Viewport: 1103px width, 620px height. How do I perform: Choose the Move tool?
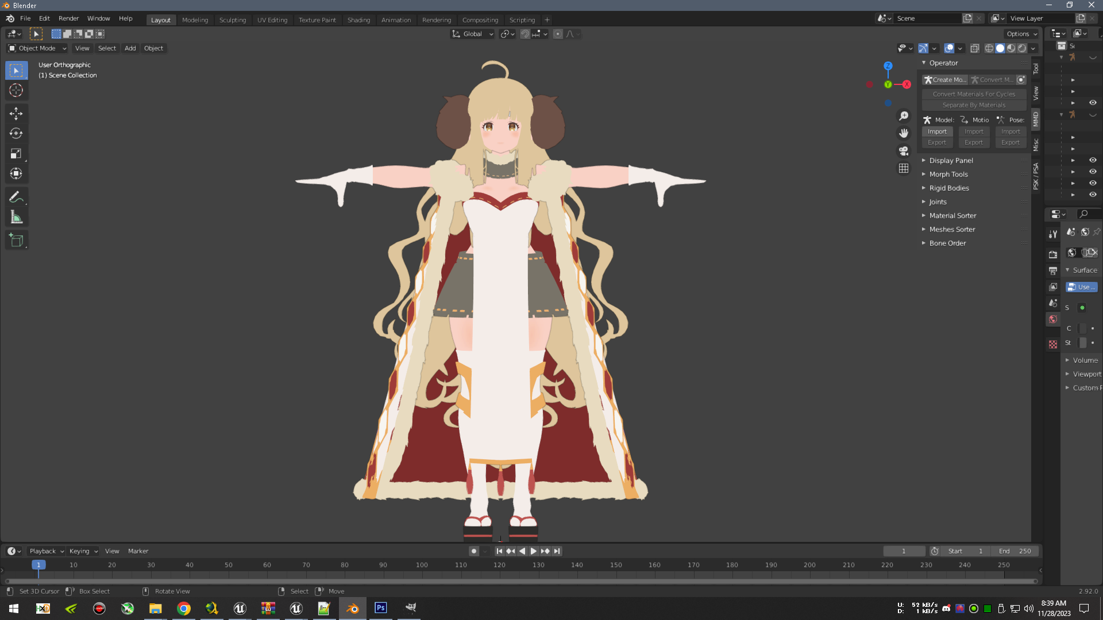point(16,113)
